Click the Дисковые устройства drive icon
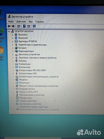 (16, 55)
